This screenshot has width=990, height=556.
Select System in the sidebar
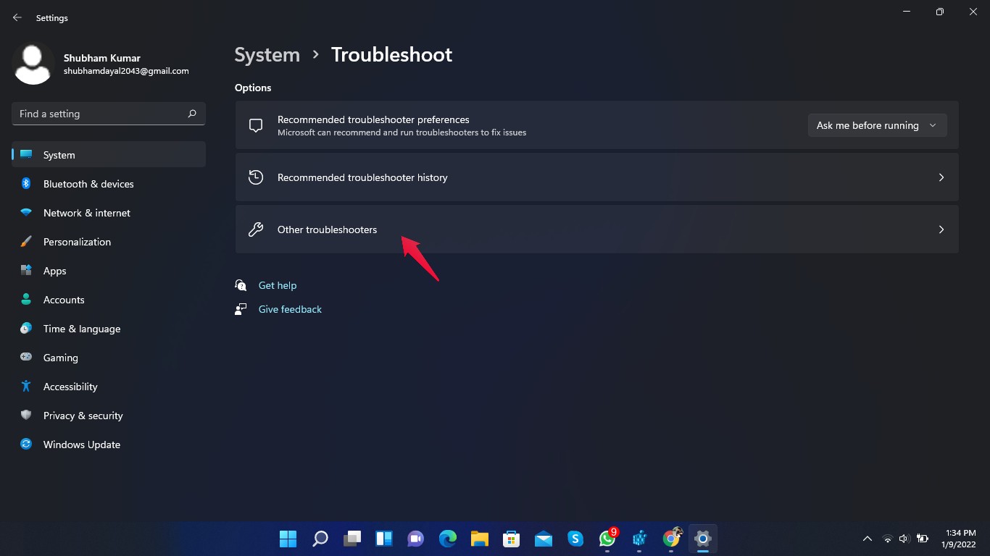point(109,155)
